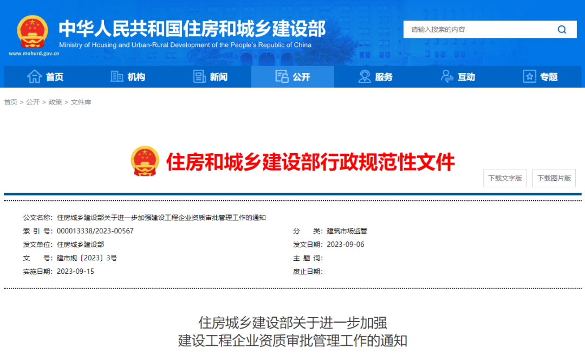The image size is (585, 361).
Task: Switch to the 公开 navigation tab
Action: point(301,76)
